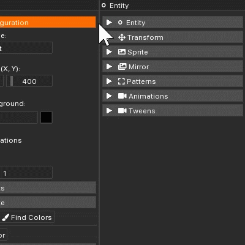Select the orange configuration header

pos(48,22)
